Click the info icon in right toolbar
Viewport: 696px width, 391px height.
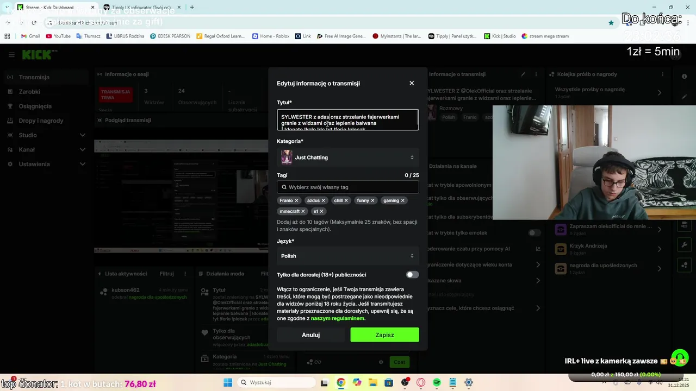[684, 77]
